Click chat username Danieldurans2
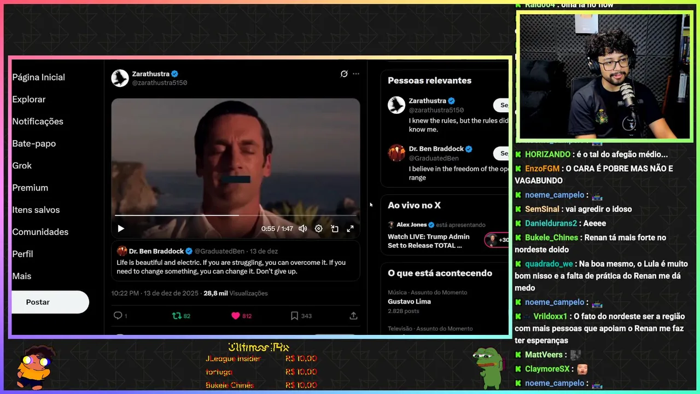 (551, 223)
